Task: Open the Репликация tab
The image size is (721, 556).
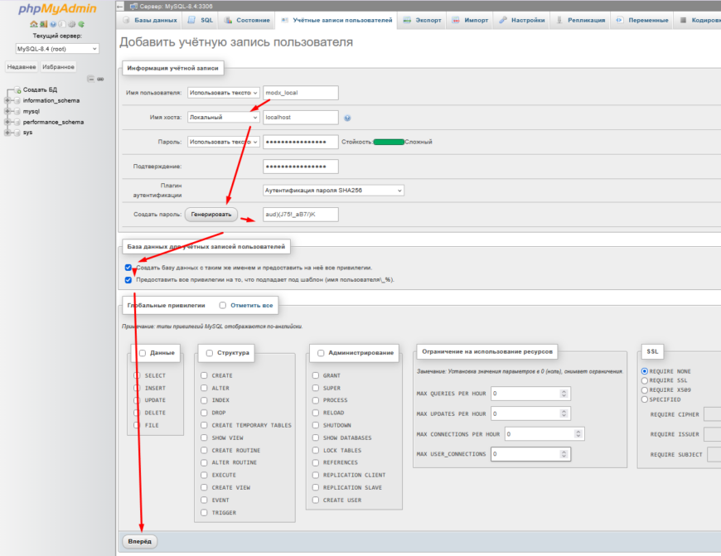Action: tap(580, 20)
